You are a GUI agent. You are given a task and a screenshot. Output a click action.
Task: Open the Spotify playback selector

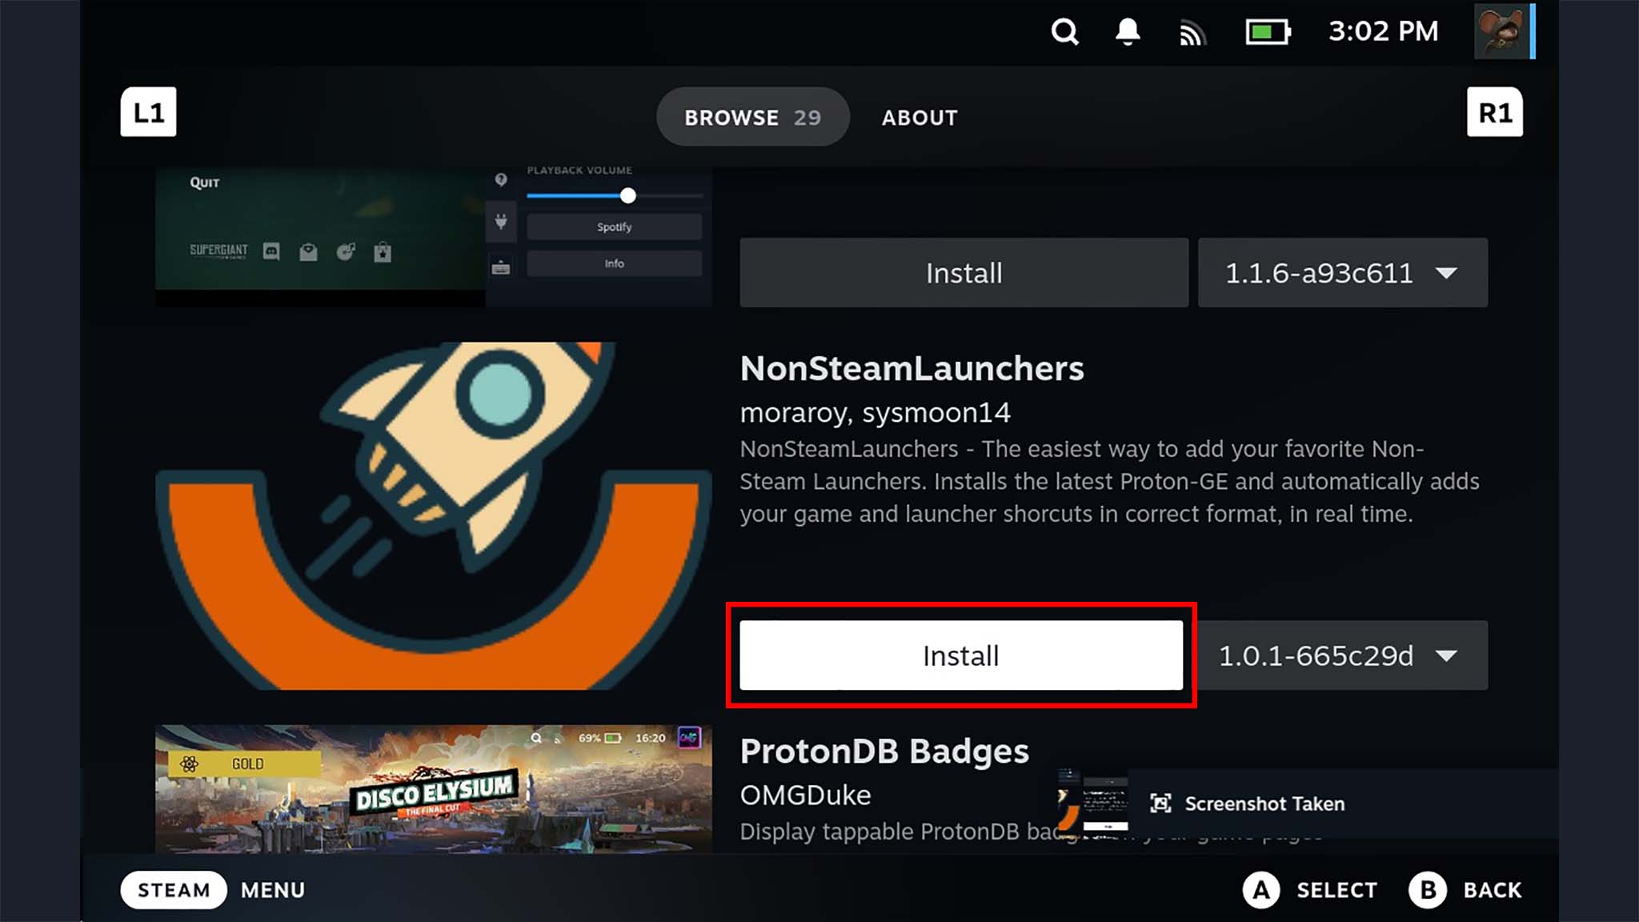click(613, 226)
